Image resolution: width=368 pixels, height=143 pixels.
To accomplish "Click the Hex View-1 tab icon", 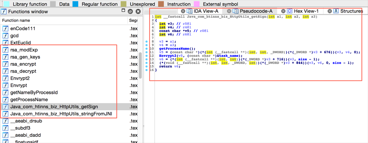I will [x=290, y=11].
